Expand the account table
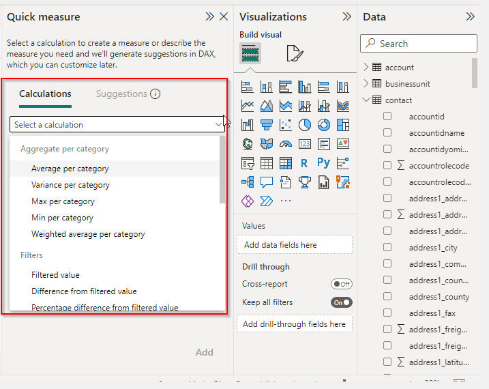Screen dimensions: 489x389 coord(366,67)
